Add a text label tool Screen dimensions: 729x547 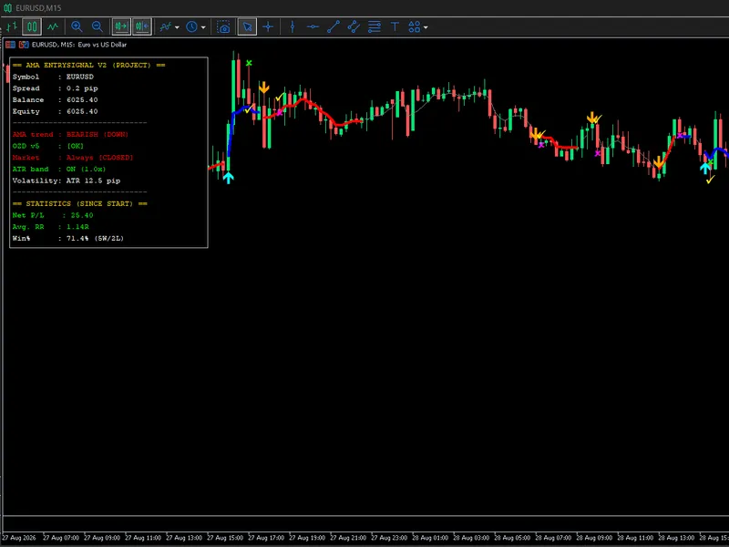(395, 26)
